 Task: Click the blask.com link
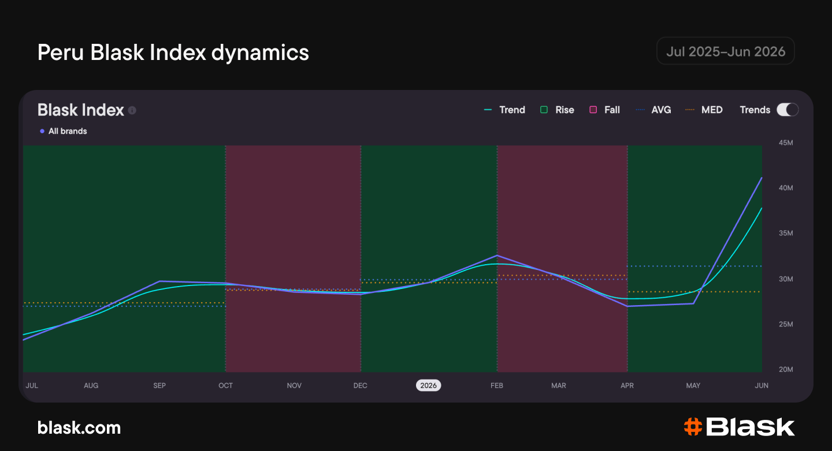[79, 427]
